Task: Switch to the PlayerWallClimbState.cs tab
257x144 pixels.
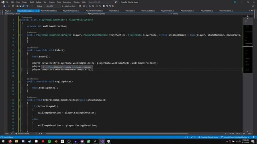Action: tap(94, 11)
